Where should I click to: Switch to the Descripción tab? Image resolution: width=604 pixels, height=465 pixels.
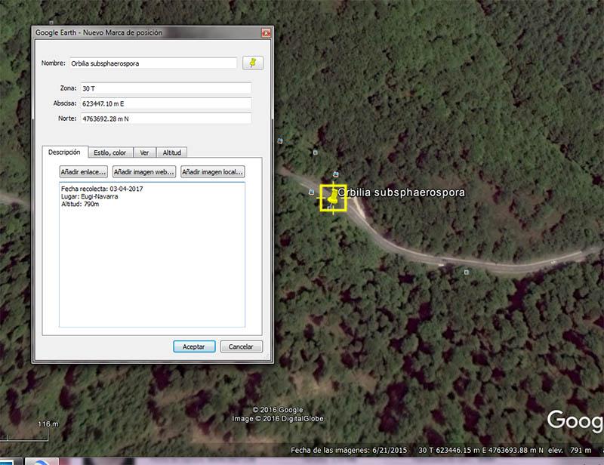(65, 152)
